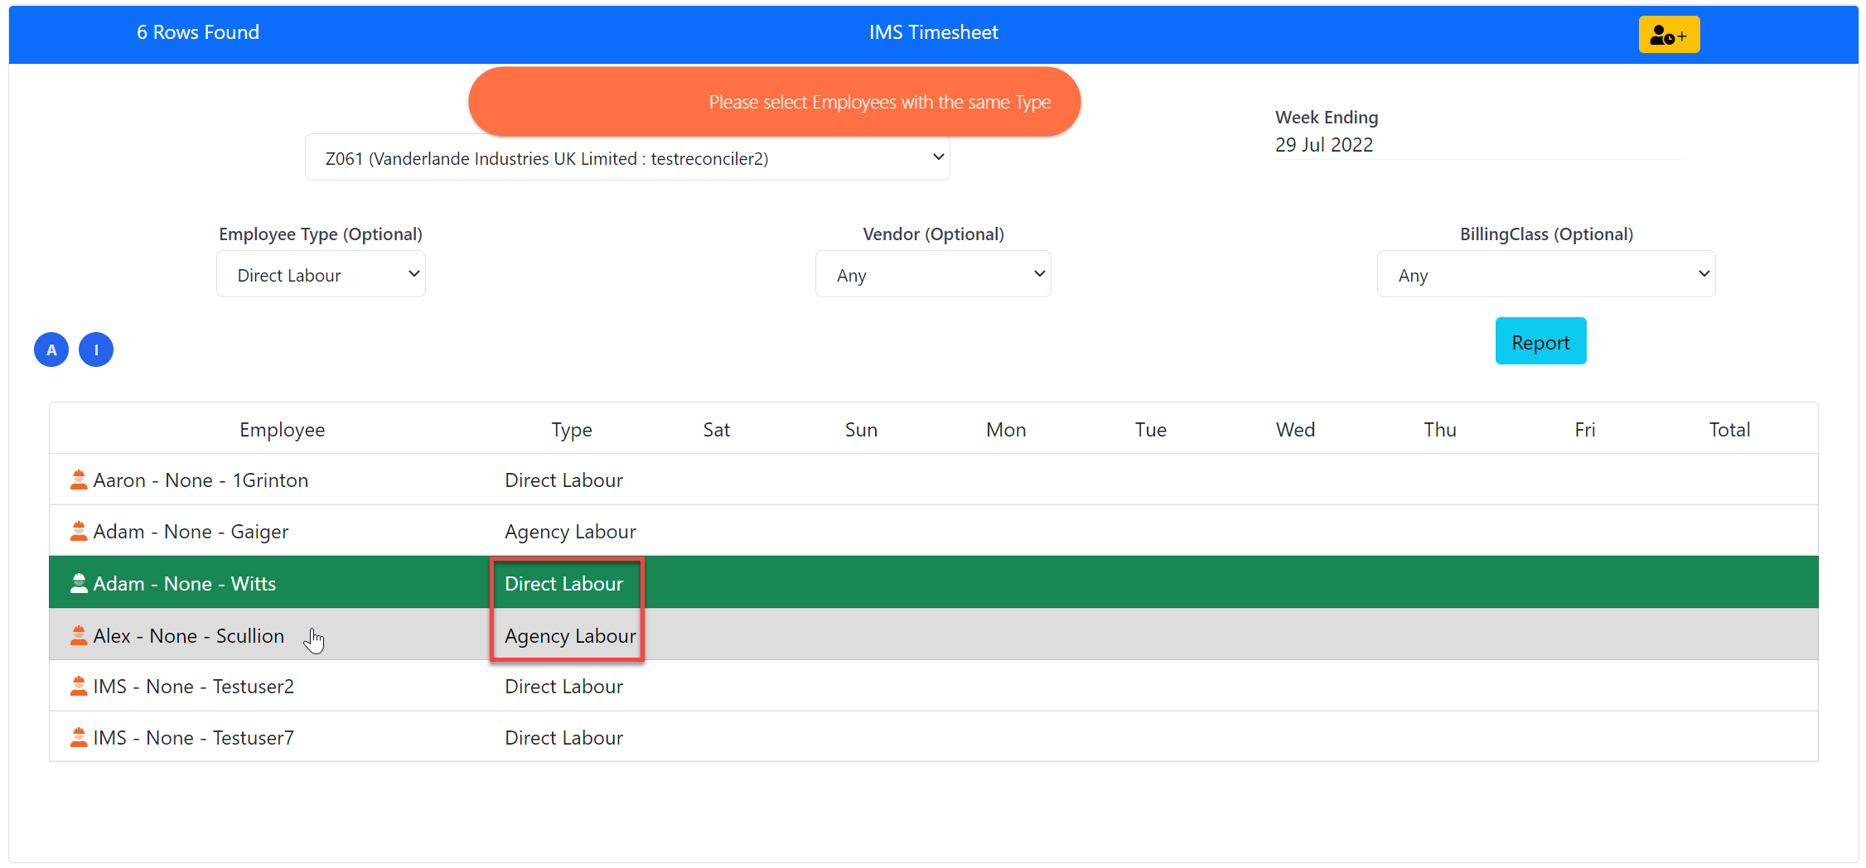Click the Wed column header

tap(1295, 429)
